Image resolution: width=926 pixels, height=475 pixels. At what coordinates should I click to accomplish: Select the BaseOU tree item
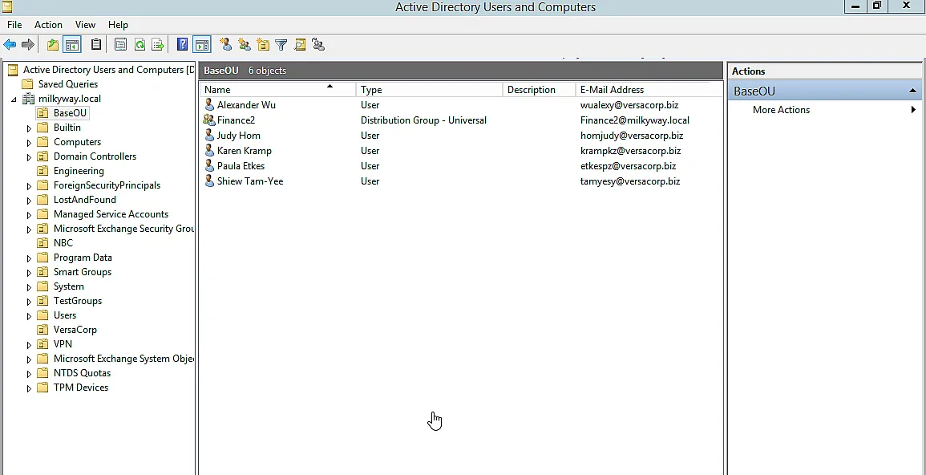(x=70, y=113)
